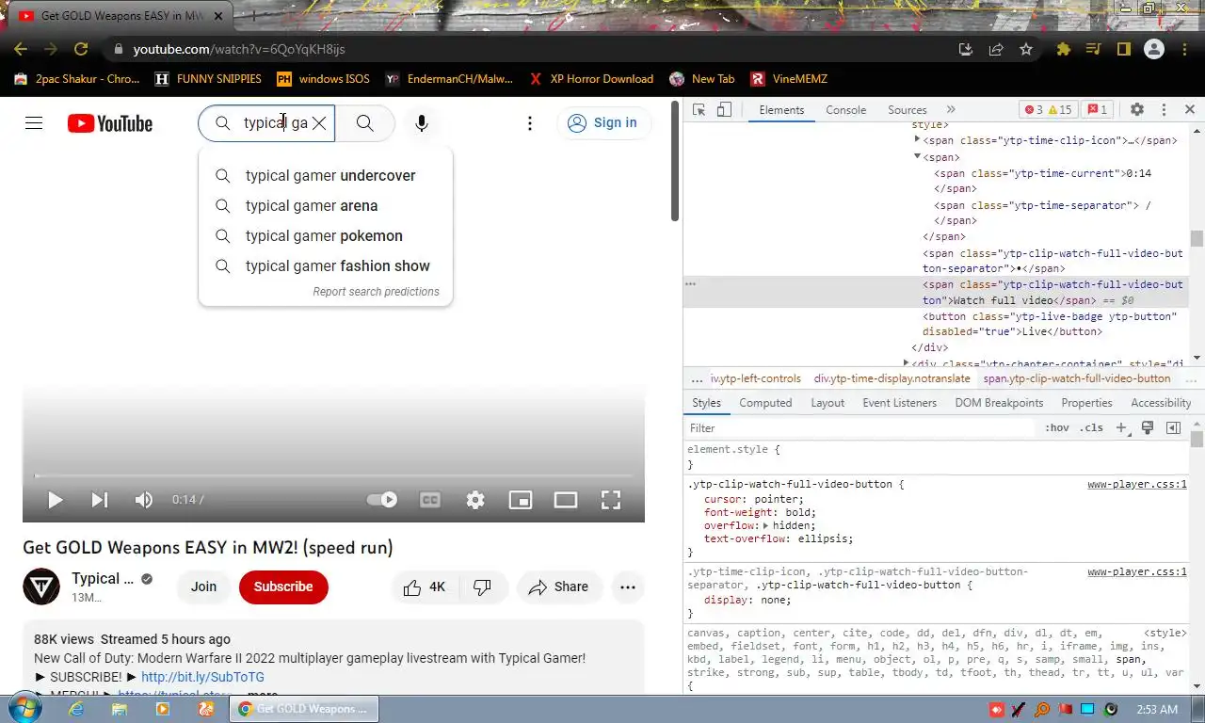Open DevTools customize three-dot menu
1205x723 pixels.
(x=1164, y=110)
